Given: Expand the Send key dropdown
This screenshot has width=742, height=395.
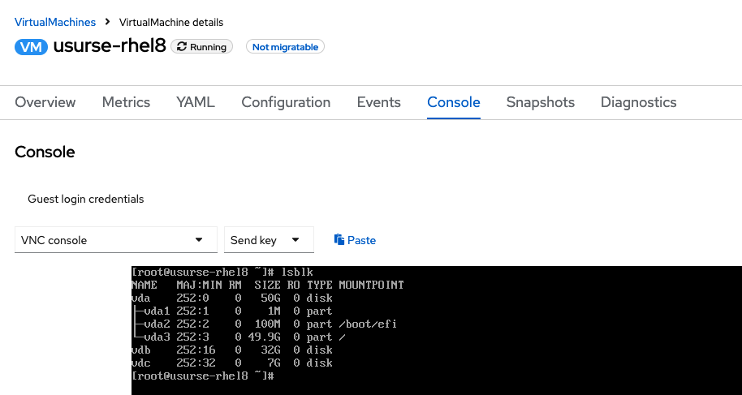Looking at the screenshot, I should click(269, 240).
